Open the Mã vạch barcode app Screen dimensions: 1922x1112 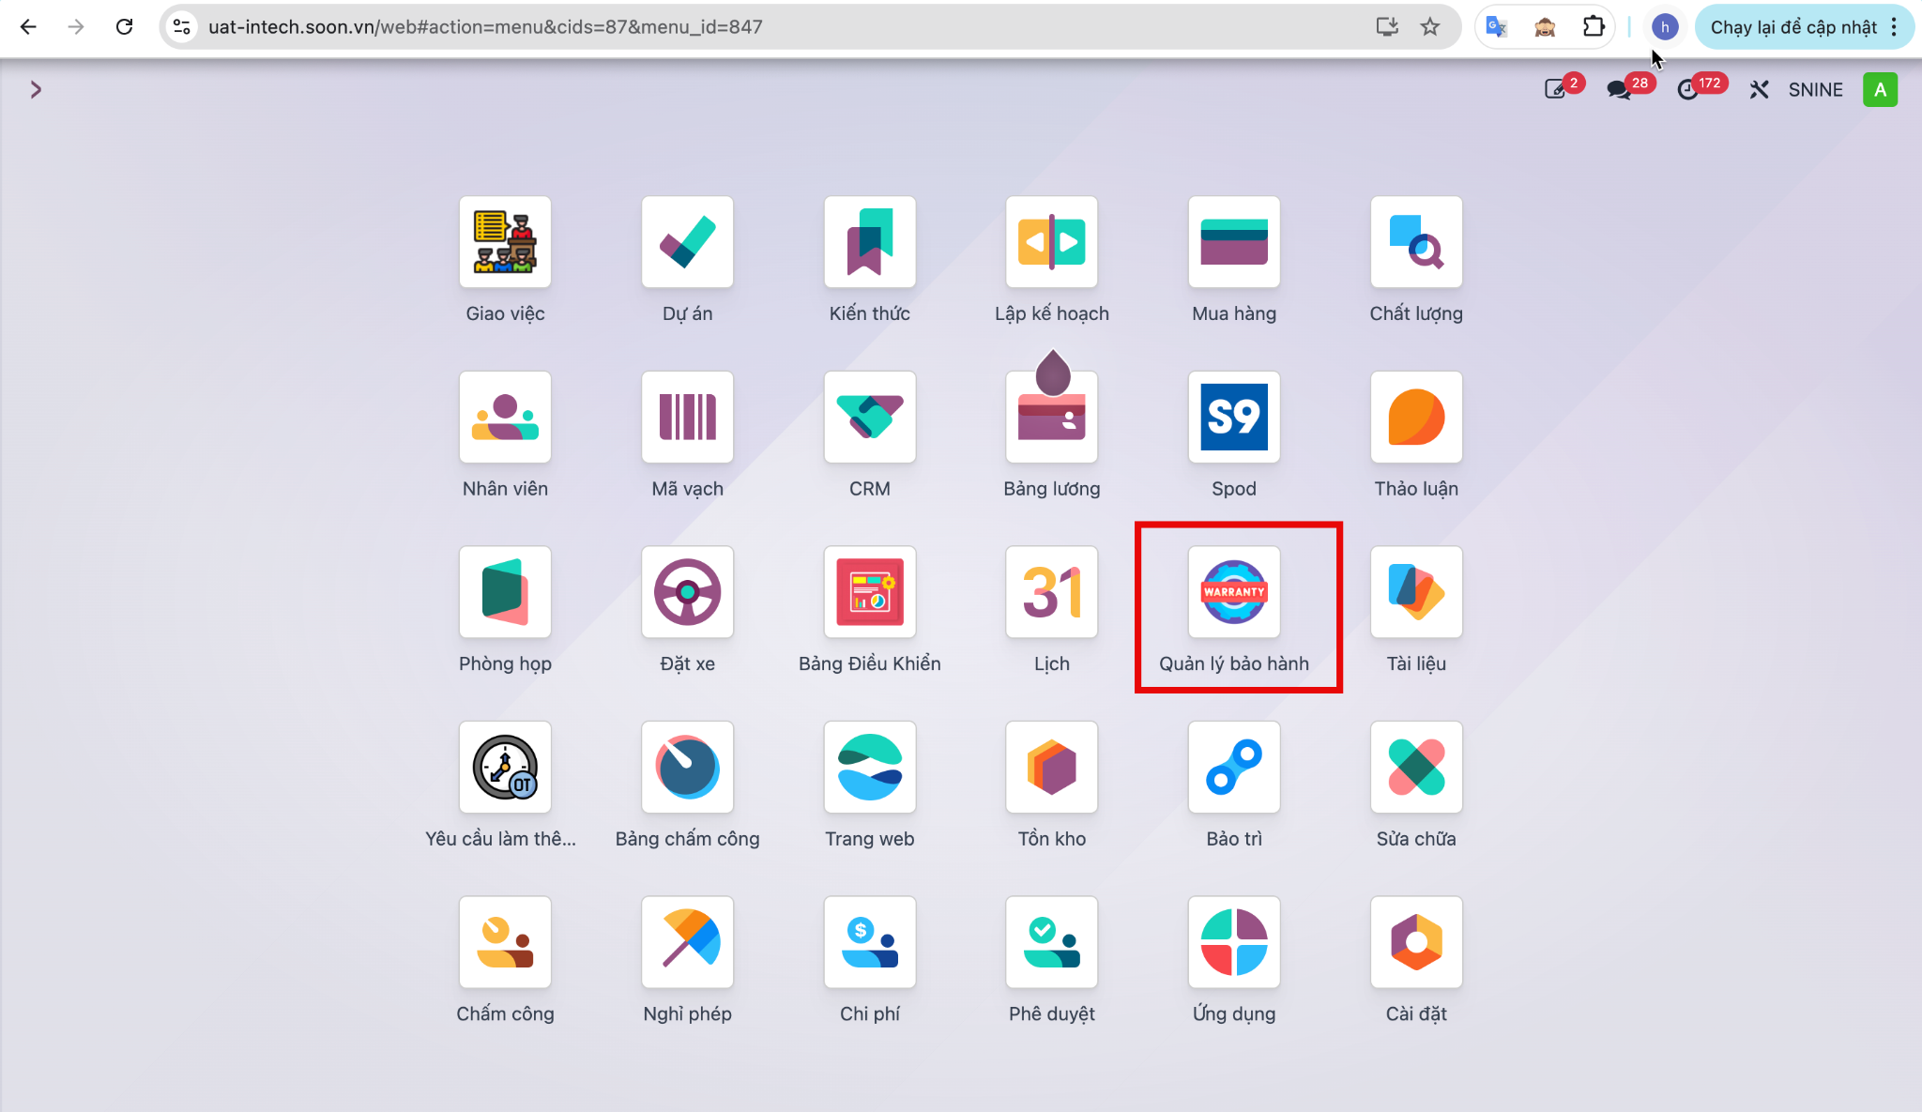tap(688, 417)
